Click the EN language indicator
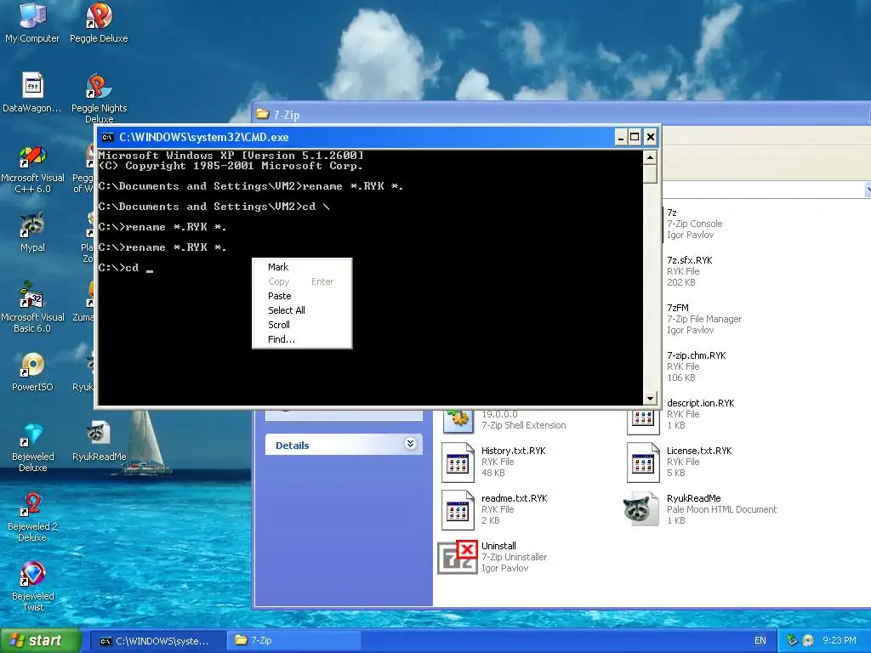Image resolution: width=871 pixels, height=653 pixels. tap(760, 641)
